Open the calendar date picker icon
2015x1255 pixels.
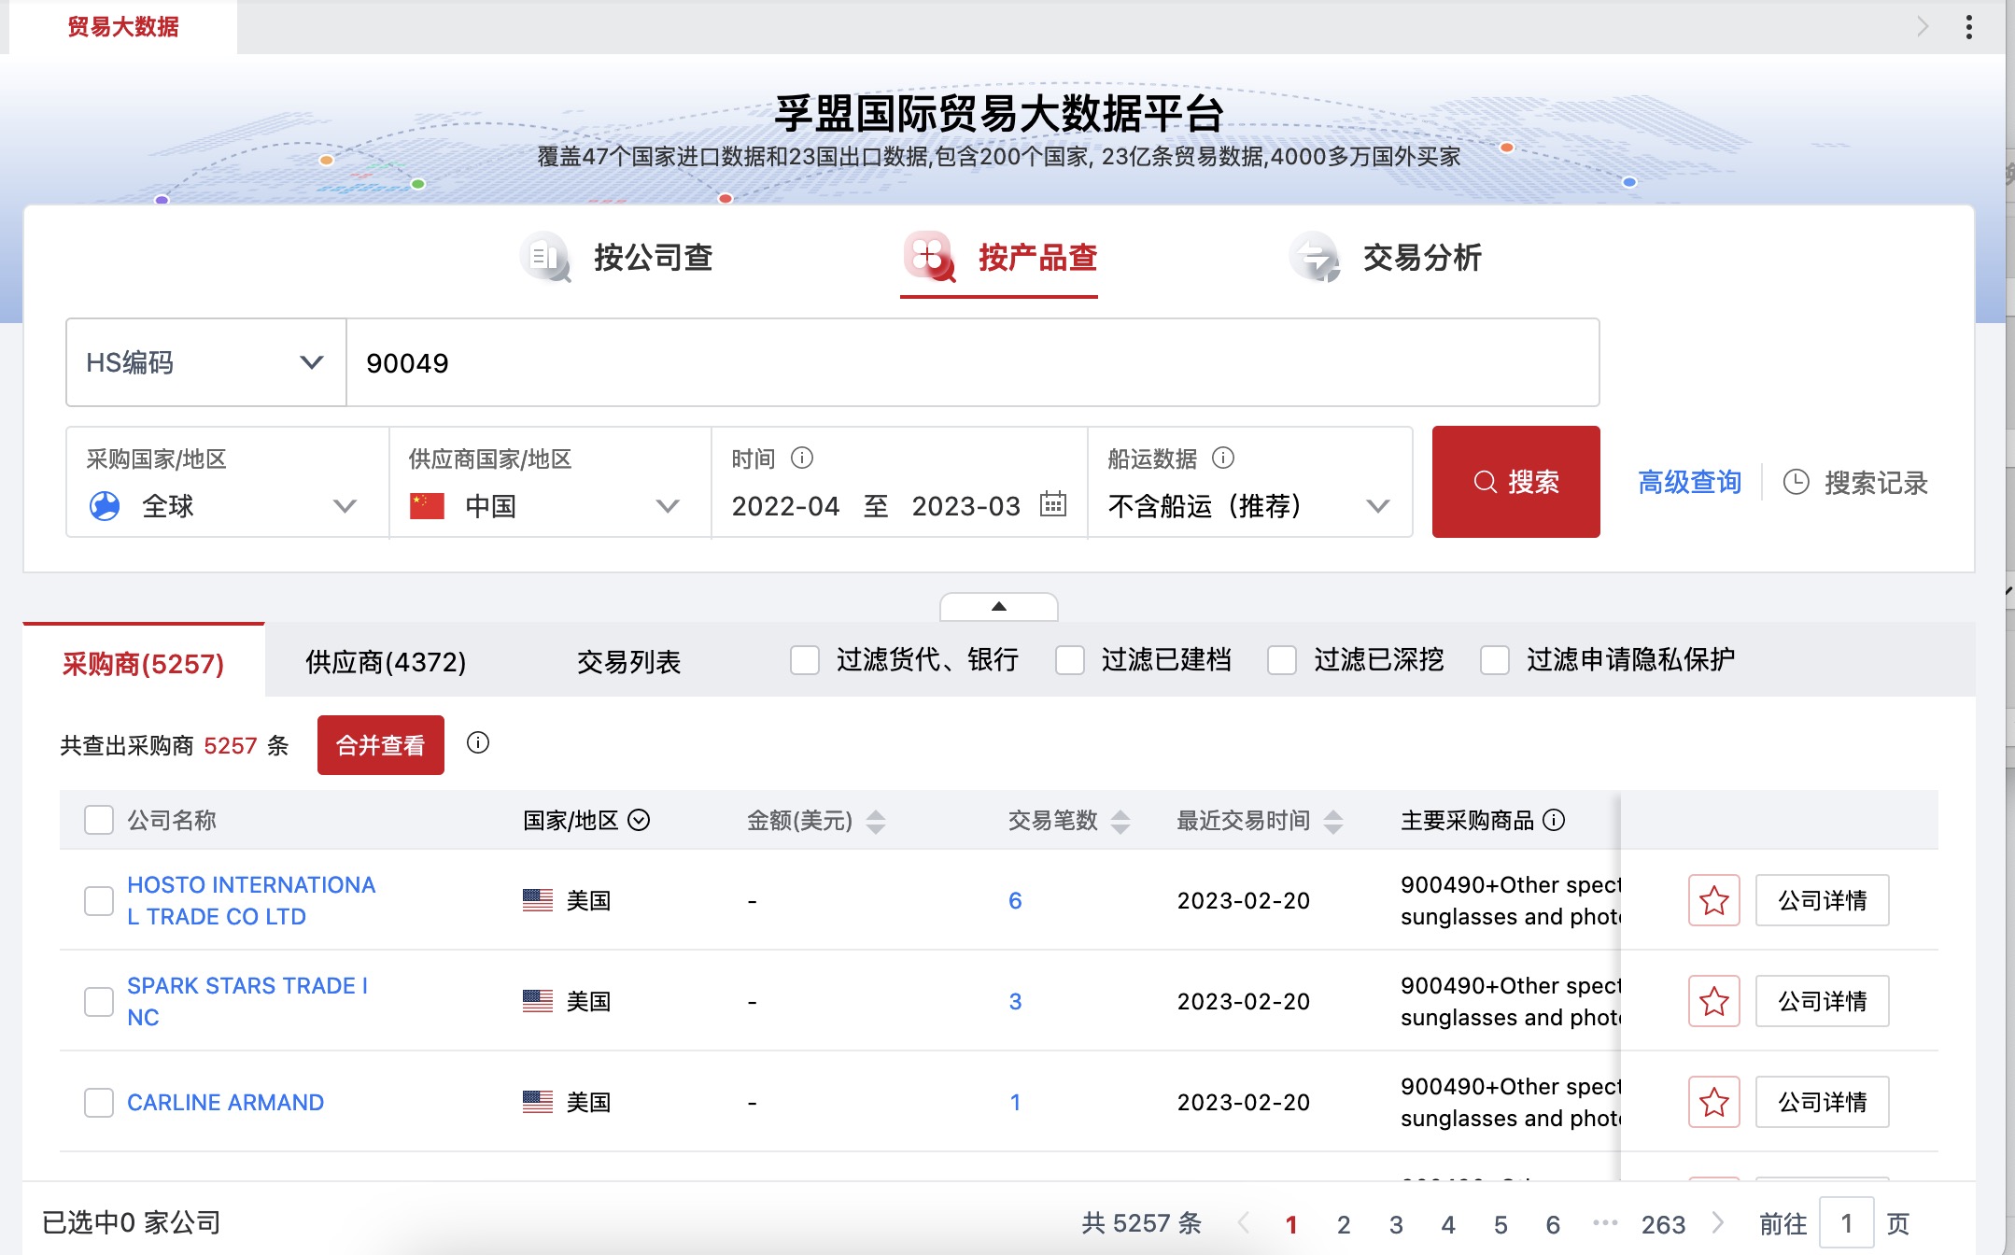1053,507
